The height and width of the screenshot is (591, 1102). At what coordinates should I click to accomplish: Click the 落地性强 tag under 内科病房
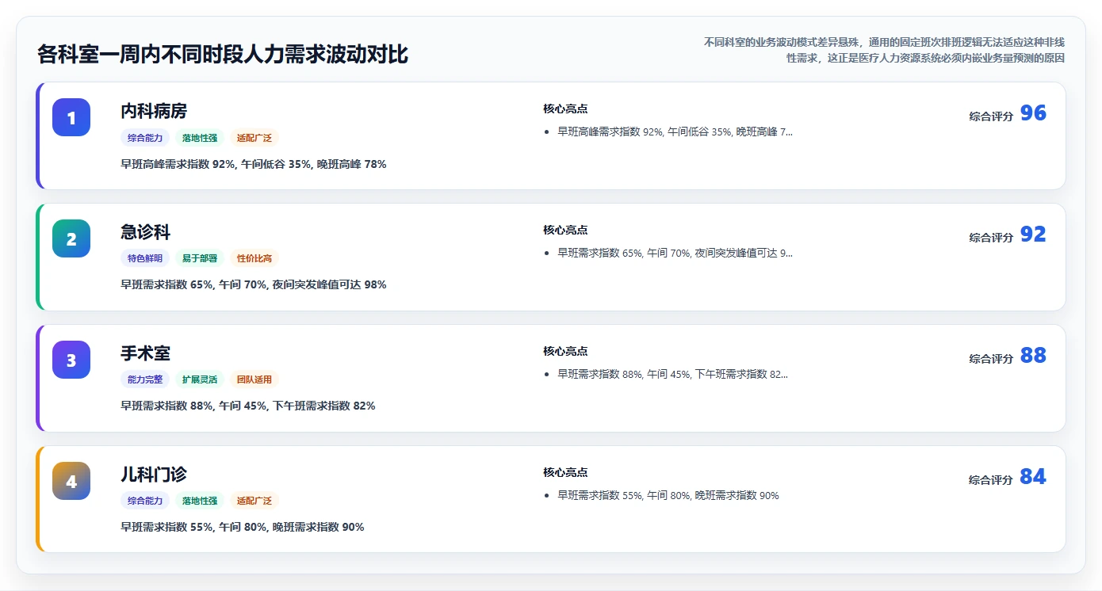[200, 138]
